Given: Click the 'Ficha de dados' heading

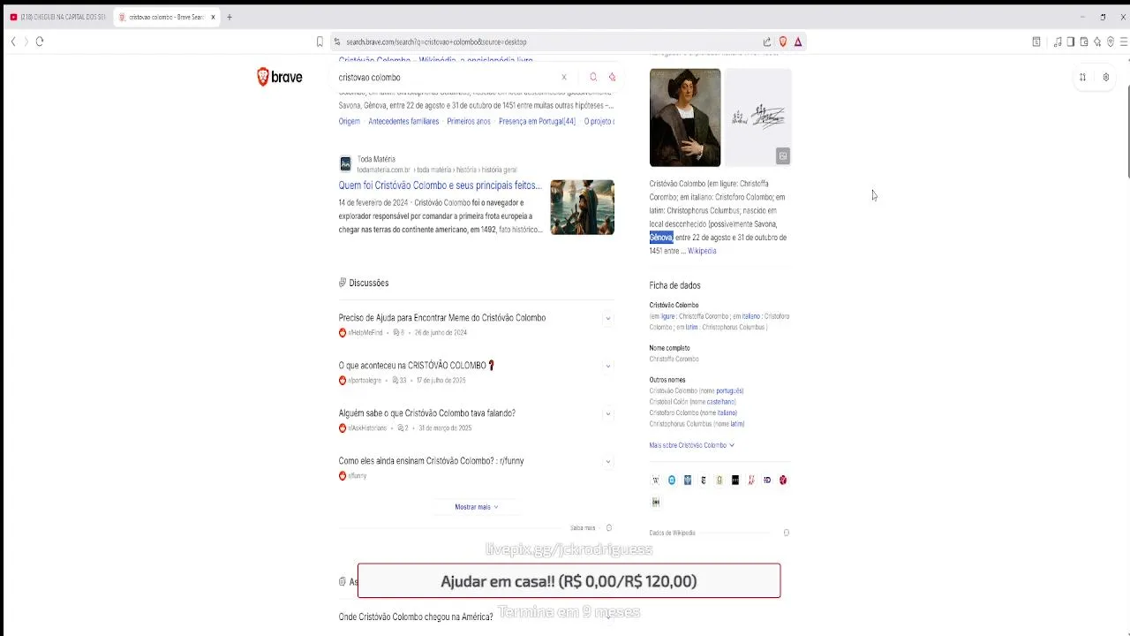Looking at the screenshot, I should coord(674,285).
